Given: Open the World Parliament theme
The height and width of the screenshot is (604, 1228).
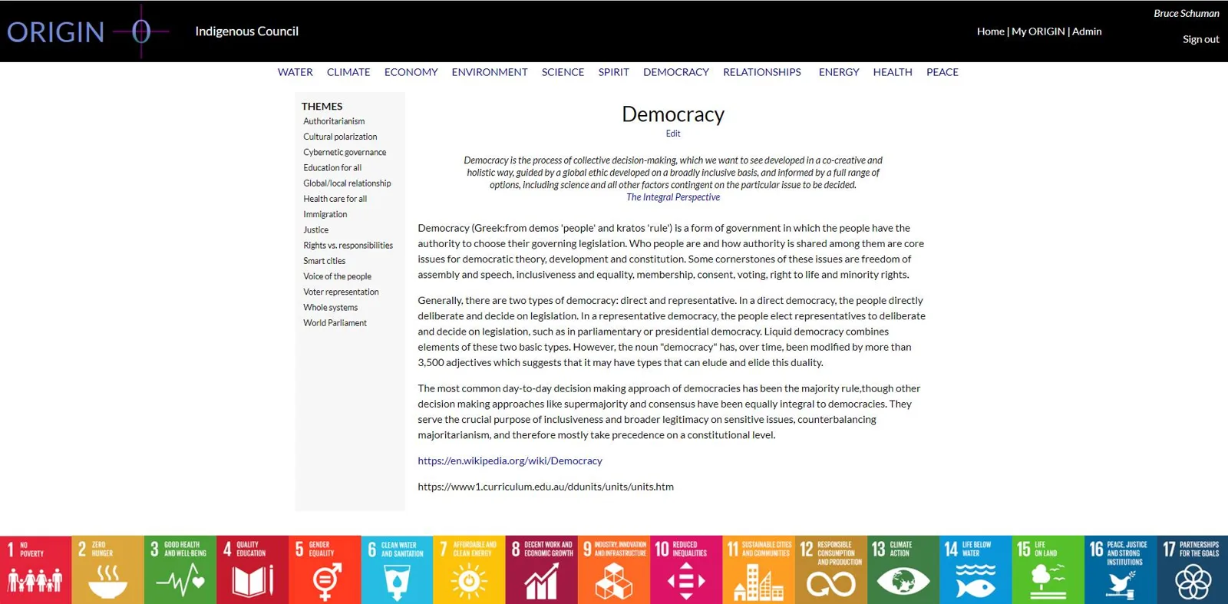Looking at the screenshot, I should pos(335,323).
